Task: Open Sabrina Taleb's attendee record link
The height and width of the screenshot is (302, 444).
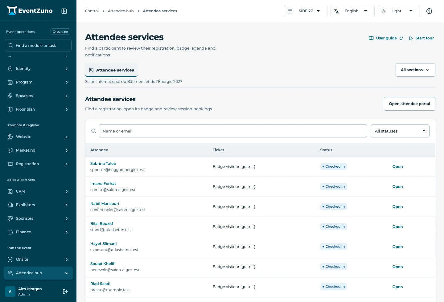Action: point(103,164)
